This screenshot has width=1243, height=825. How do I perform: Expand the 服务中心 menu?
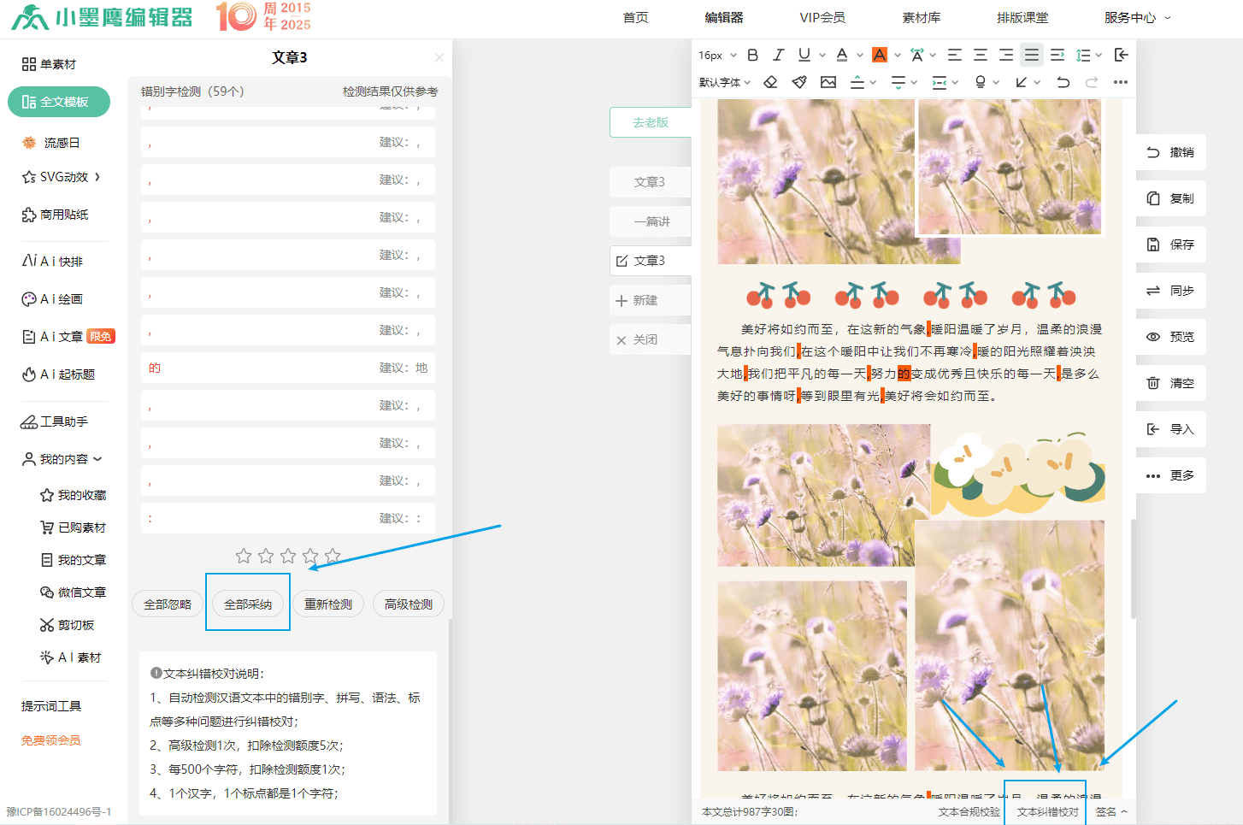(1136, 17)
